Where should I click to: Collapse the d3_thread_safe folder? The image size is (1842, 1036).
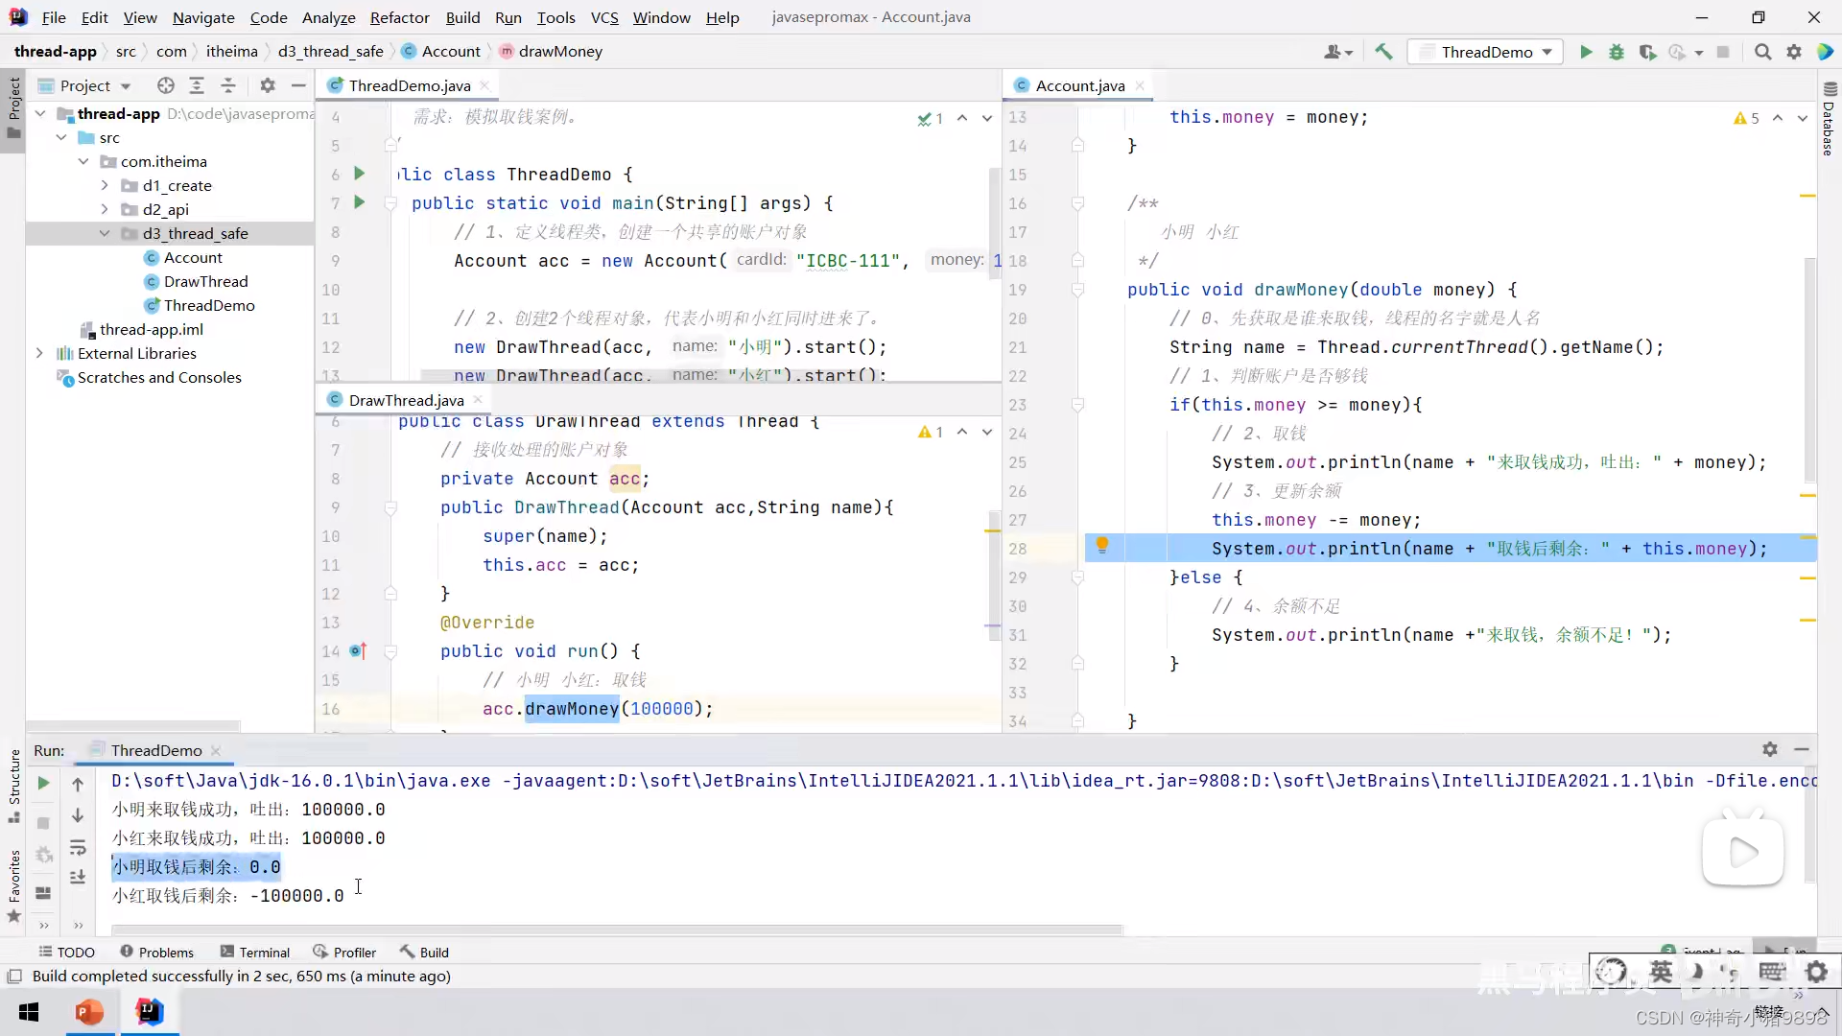(x=105, y=233)
